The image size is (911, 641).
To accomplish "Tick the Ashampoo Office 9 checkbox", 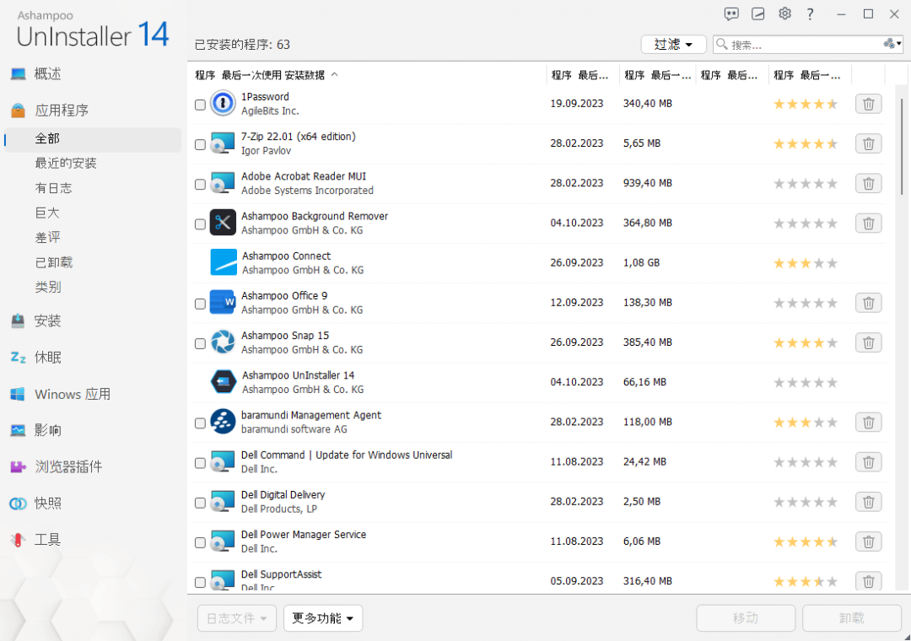I will (x=200, y=304).
